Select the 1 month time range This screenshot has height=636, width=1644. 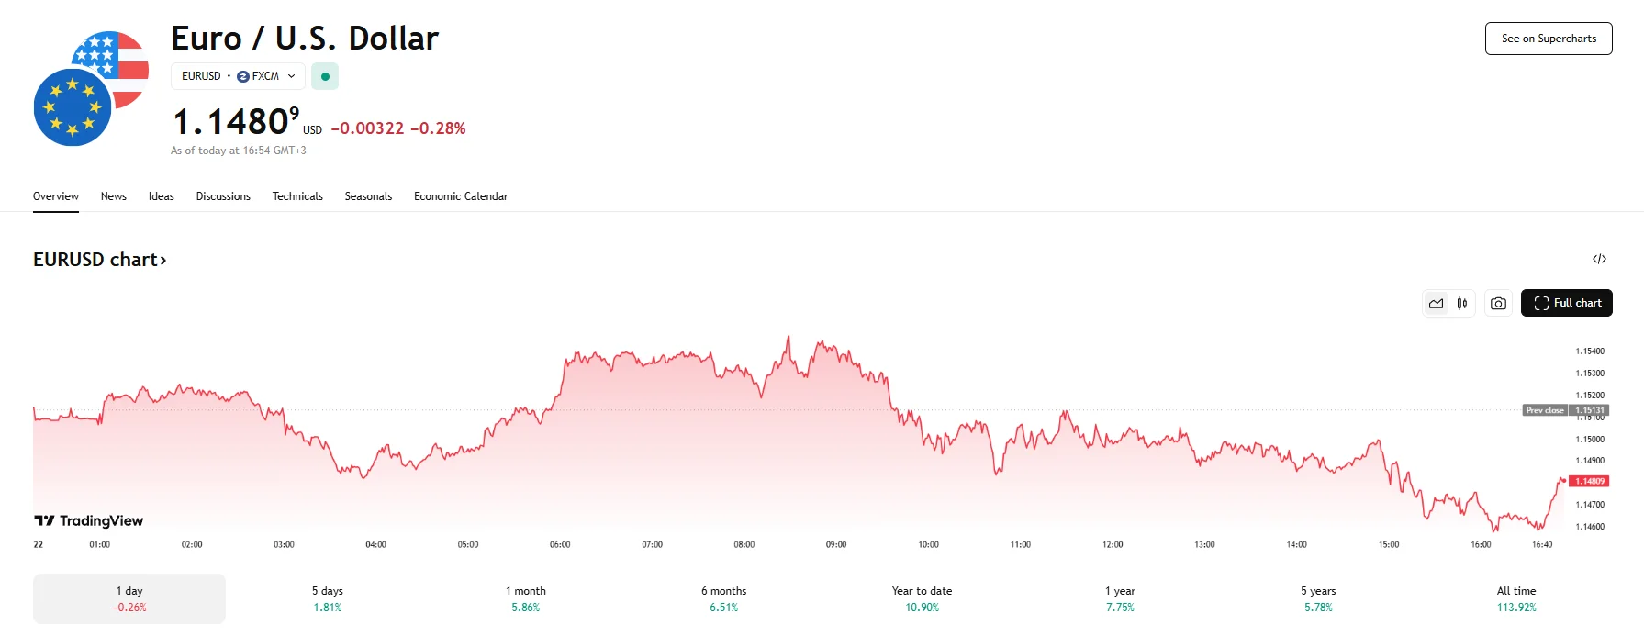(526, 598)
